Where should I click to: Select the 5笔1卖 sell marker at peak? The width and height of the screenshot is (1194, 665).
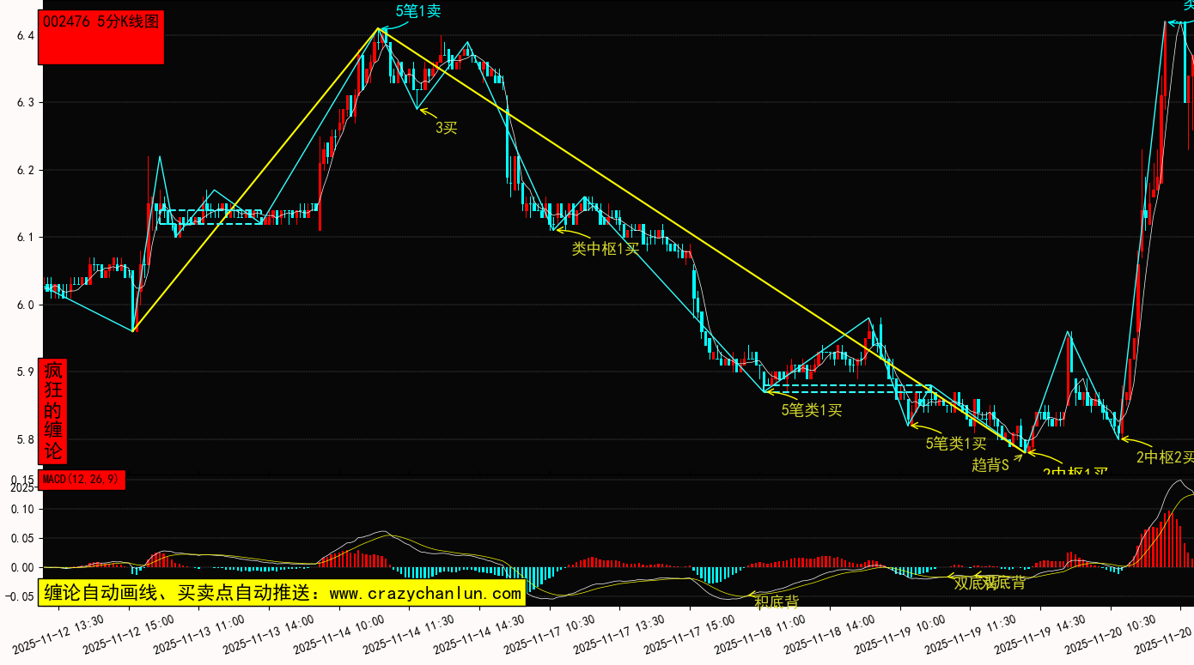(418, 11)
